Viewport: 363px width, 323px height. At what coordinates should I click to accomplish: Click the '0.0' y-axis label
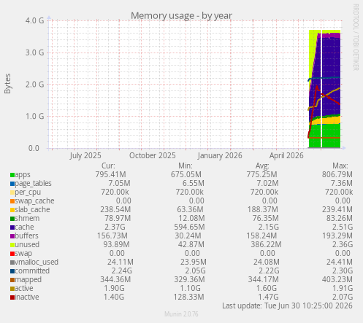(x=34, y=148)
